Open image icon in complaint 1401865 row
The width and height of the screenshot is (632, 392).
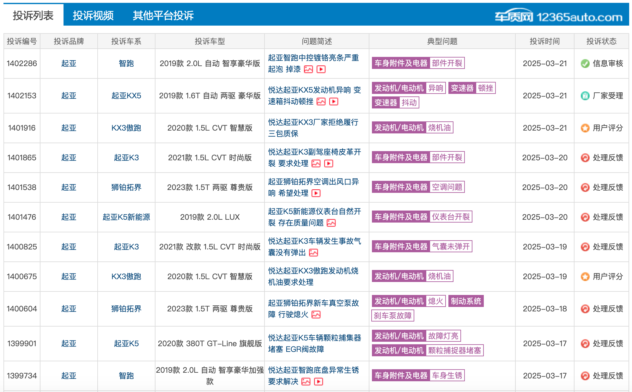point(316,163)
